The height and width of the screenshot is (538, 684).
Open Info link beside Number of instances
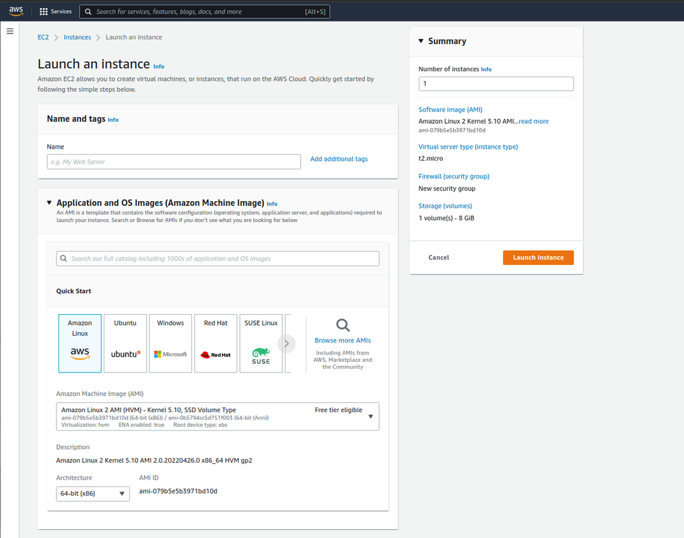(486, 69)
